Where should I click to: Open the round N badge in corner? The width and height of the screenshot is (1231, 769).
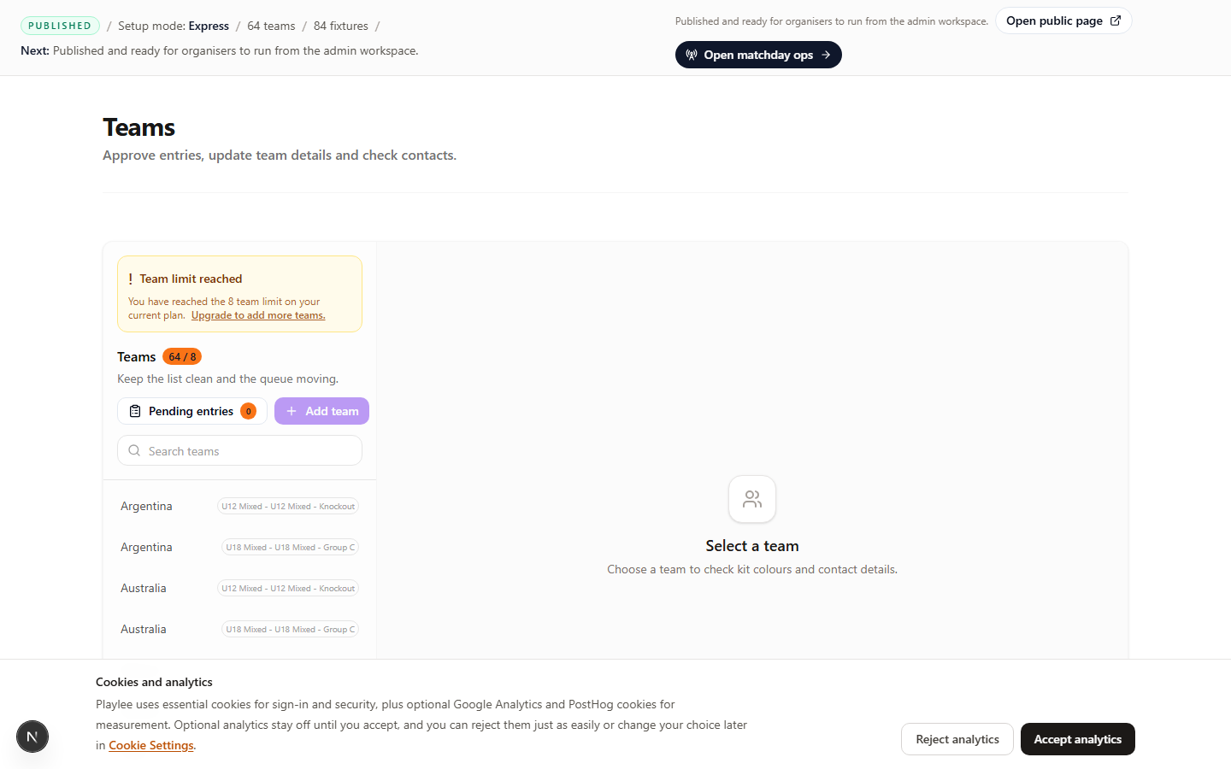point(32,737)
